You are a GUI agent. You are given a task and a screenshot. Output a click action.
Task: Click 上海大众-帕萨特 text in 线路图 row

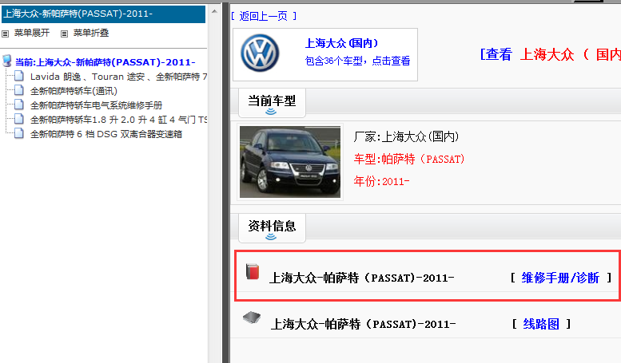coord(363,324)
